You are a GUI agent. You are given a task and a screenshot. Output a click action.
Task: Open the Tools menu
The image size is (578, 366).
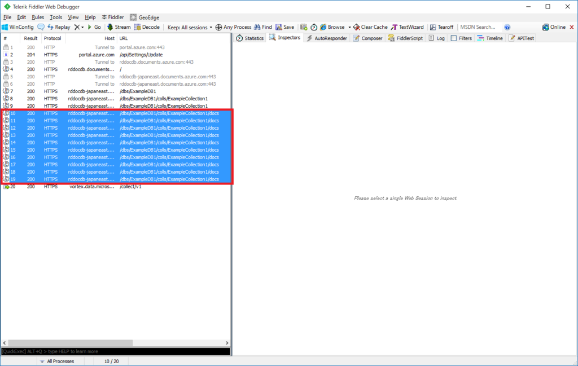pyautogui.click(x=56, y=17)
